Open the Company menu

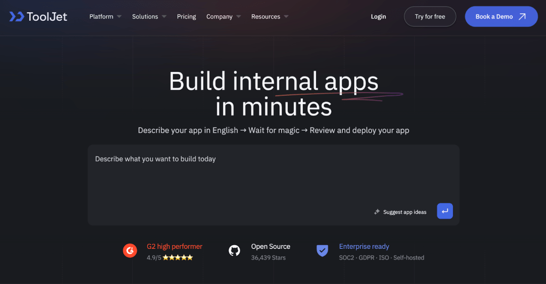(x=219, y=16)
